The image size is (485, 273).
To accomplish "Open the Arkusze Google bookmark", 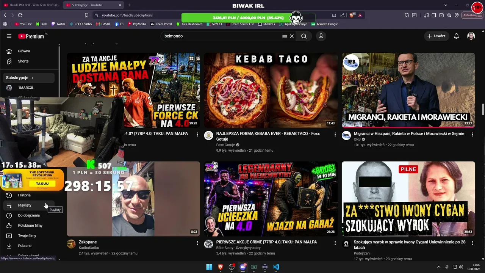I will click(324, 24).
